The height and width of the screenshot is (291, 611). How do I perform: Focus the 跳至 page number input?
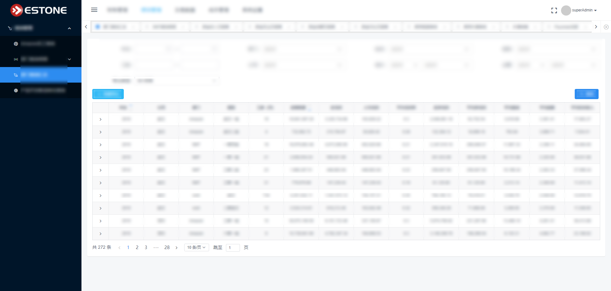tap(233, 247)
